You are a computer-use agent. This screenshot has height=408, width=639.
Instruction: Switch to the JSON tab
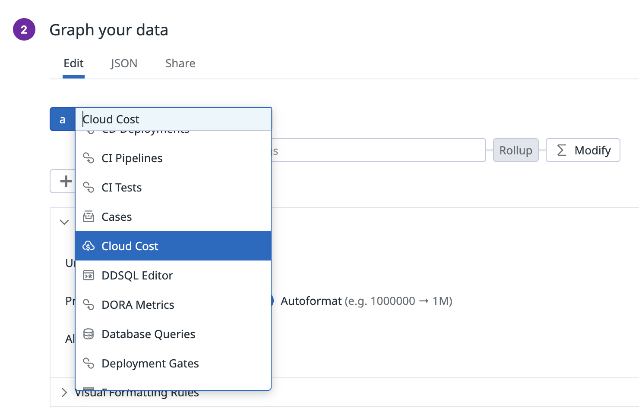(x=124, y=63)
